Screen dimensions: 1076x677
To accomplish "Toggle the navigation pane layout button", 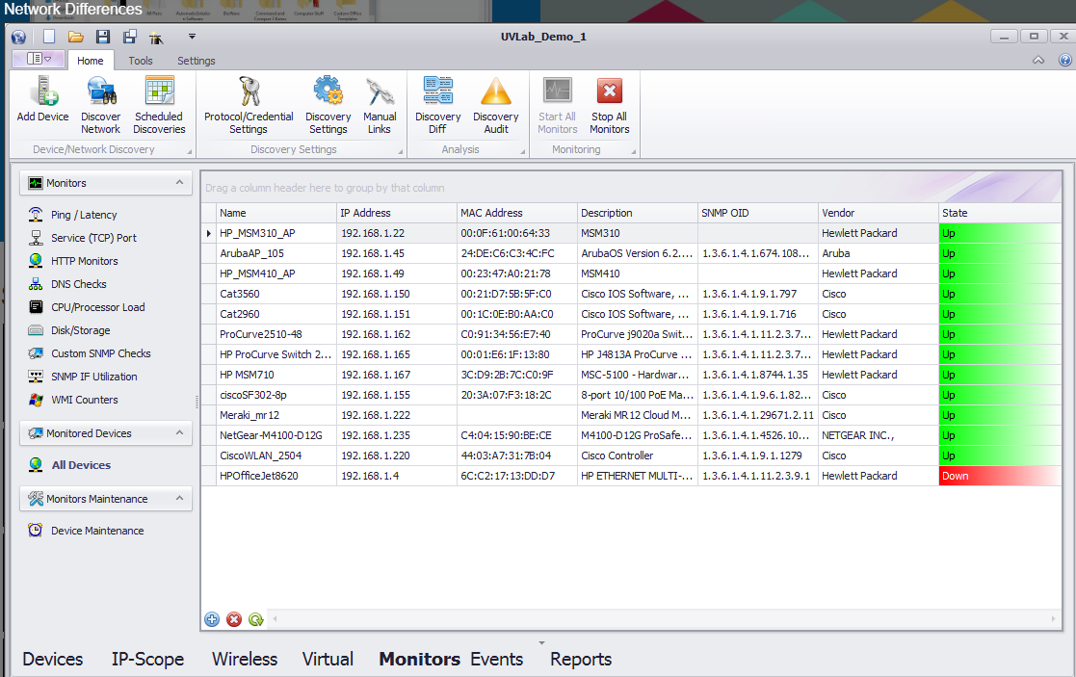I will [39, 59].
